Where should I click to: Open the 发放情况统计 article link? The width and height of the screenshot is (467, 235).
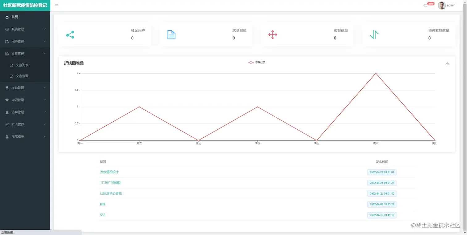click(x=109, y=172)
